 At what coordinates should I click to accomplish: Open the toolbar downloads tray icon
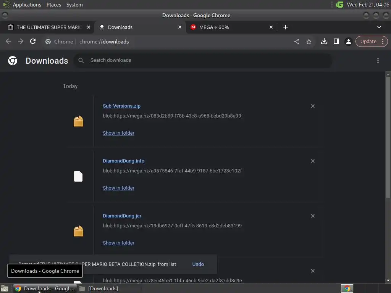click(x=324, y=41)
